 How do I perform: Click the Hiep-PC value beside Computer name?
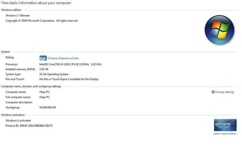click(x=44, y=92)
